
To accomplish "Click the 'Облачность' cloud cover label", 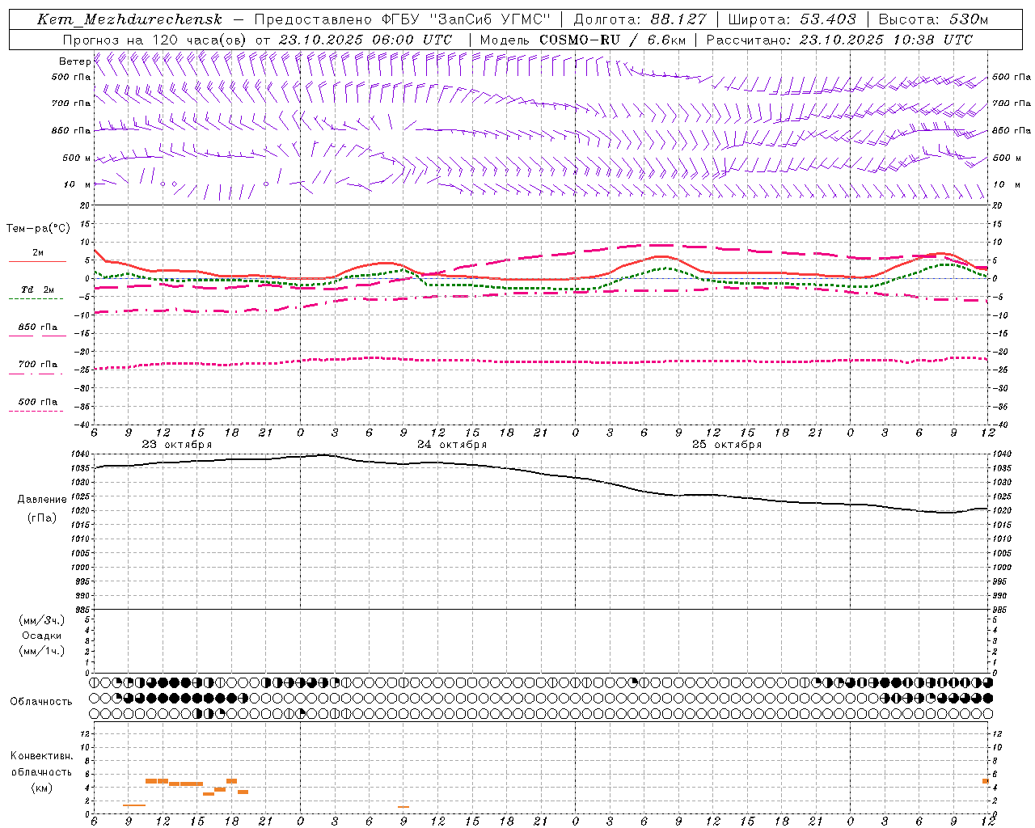I will (41, 702).
